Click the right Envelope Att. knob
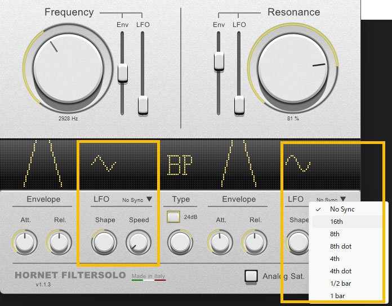Viewport: 392px width, 306px height. pyautogui.click(x=220, y=242)
